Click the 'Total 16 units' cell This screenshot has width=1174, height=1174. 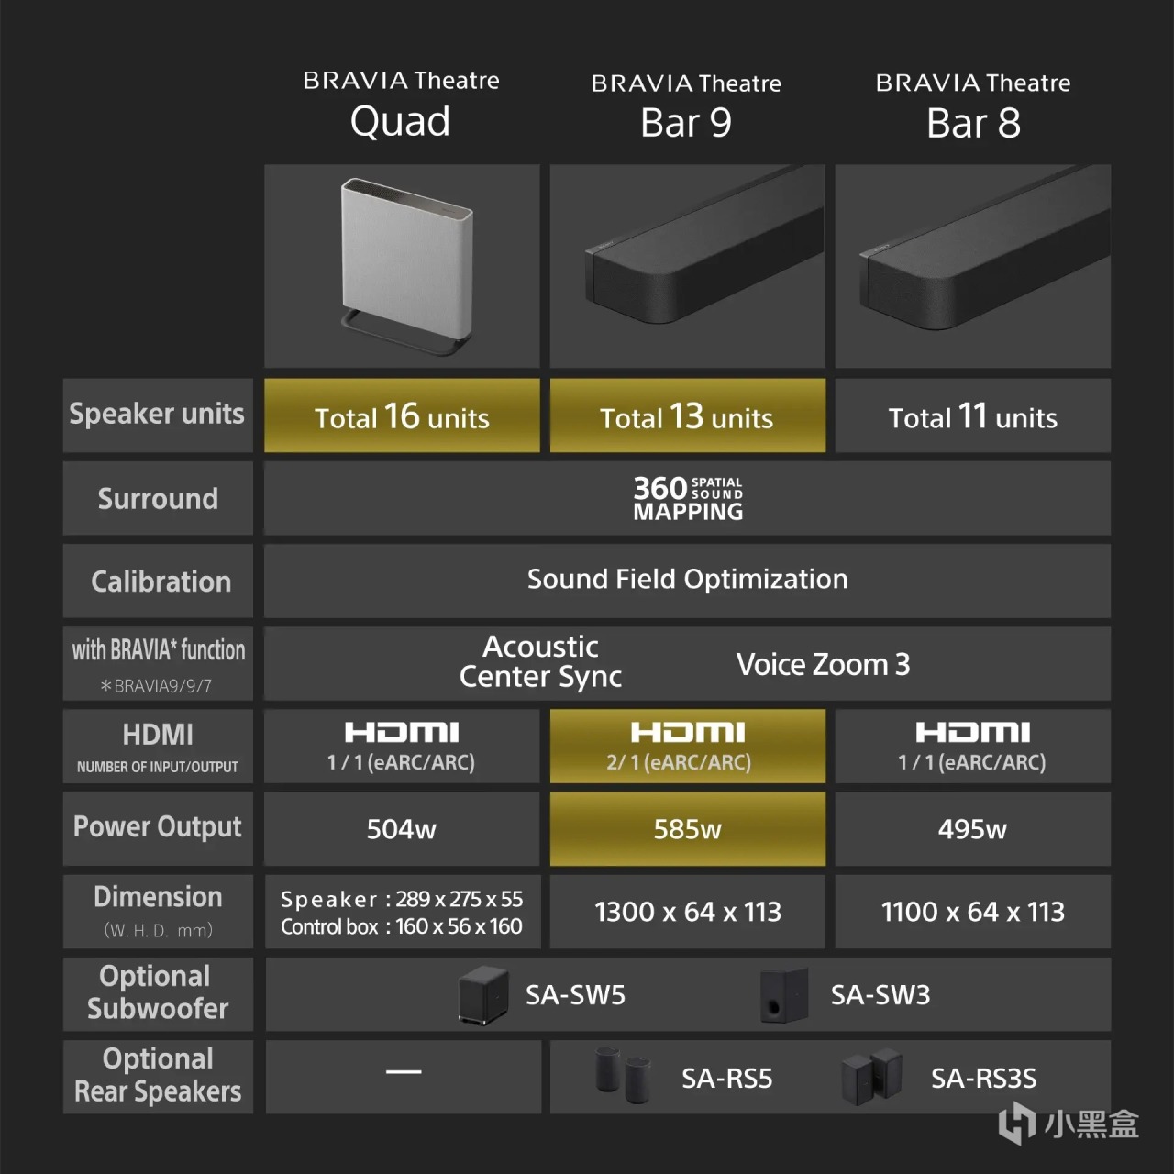[402, 415]
